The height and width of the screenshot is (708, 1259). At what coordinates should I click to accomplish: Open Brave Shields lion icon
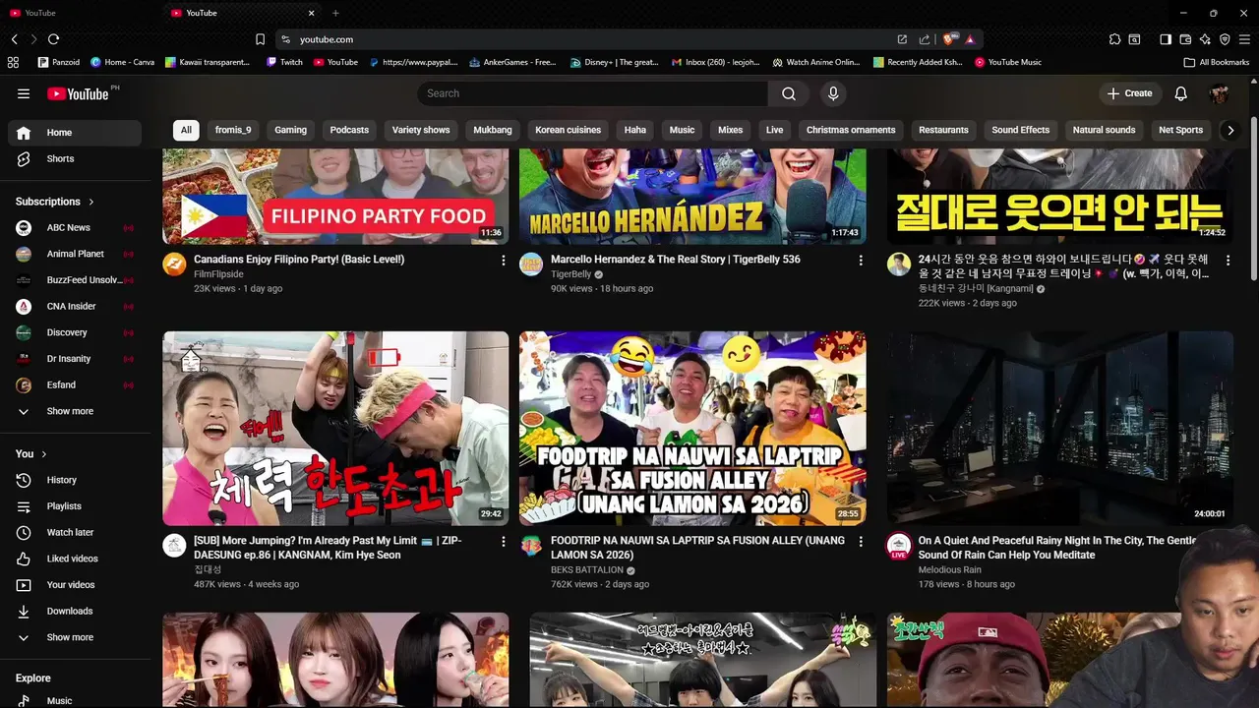pos(948,39)
